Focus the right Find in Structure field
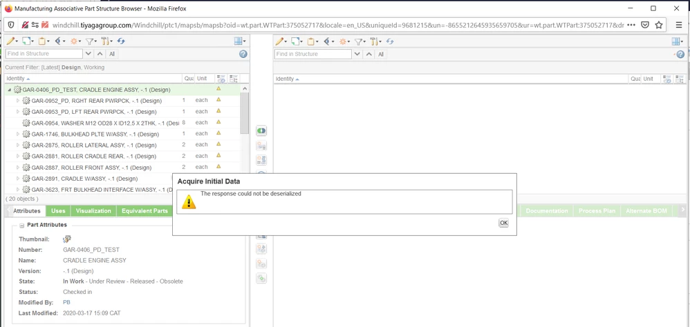The width and height of the screenshot is (690, 327). click(x=313, y=54)
